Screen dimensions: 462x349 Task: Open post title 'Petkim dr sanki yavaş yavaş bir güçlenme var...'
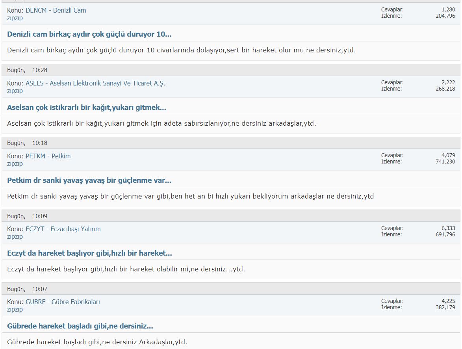[89, 180]
